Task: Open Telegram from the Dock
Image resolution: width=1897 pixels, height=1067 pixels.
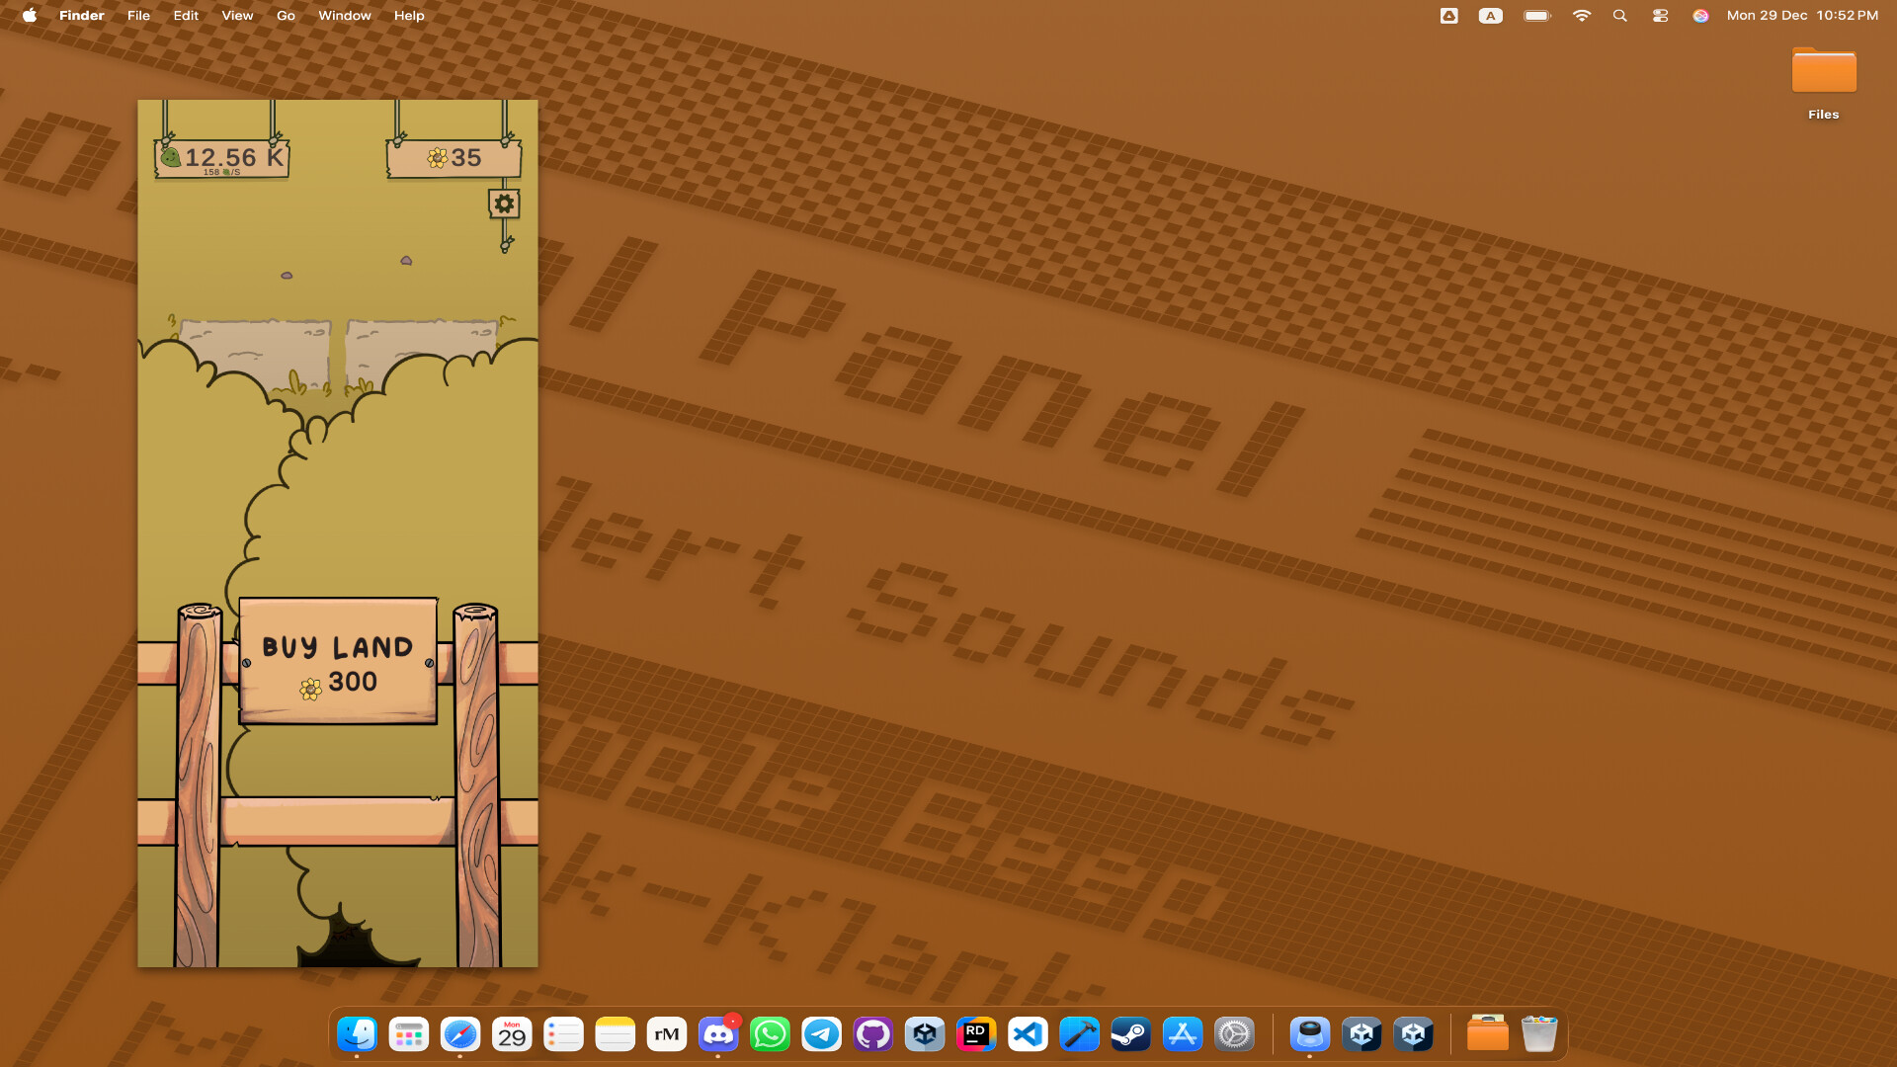Action: click(821, 1034)
